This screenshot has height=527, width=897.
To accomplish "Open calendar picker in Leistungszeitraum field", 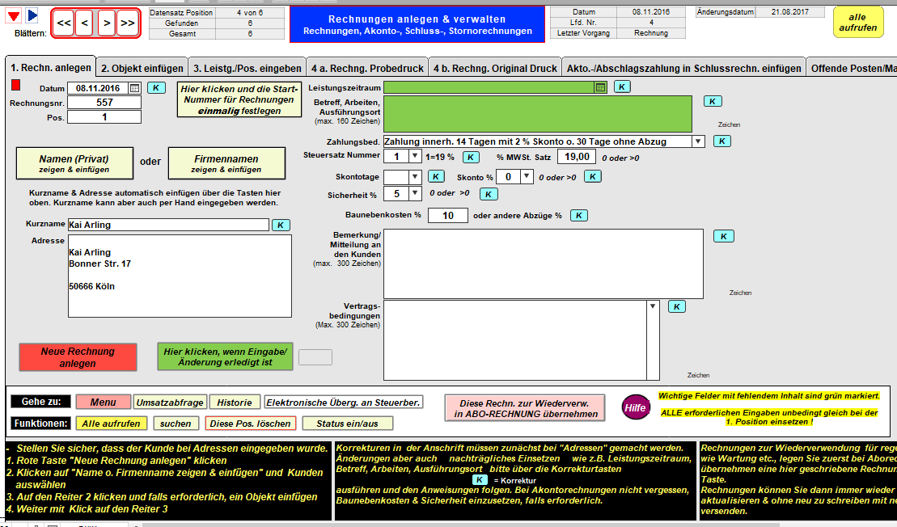I will [600, 86].
